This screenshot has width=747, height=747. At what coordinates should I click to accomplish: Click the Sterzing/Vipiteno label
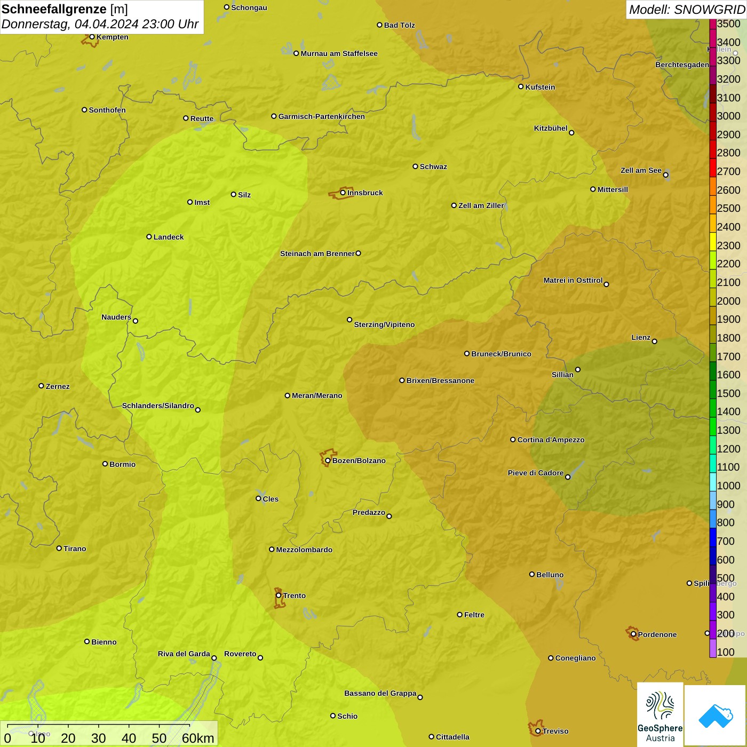[x=385, y=324]
